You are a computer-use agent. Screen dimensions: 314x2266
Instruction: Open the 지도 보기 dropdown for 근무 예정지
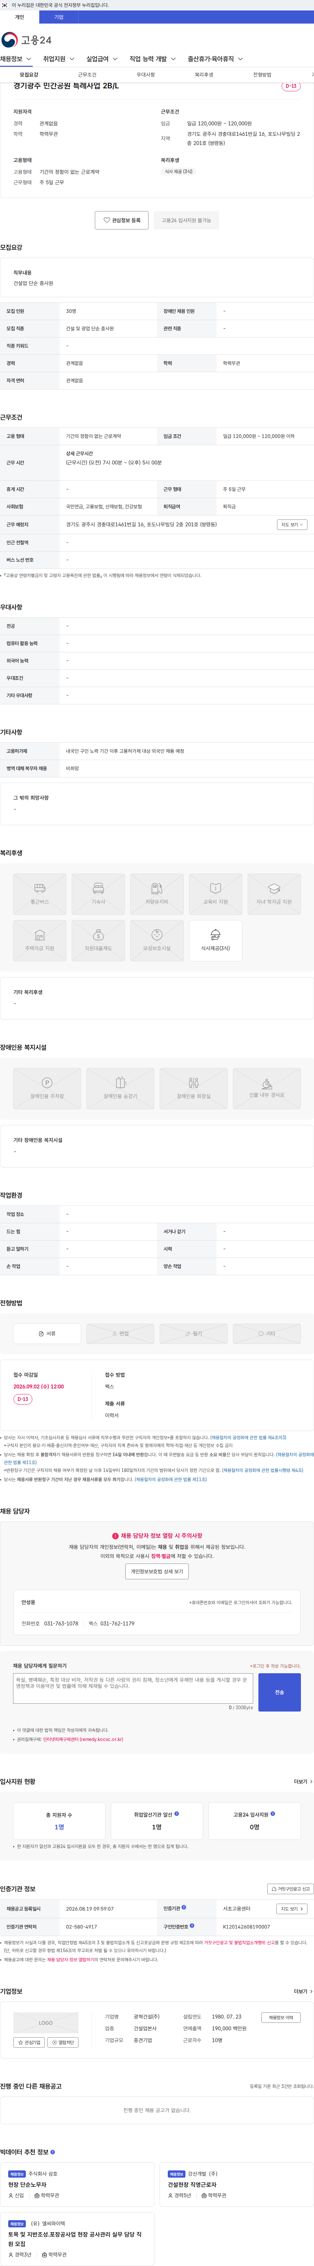tap(292, 524)
